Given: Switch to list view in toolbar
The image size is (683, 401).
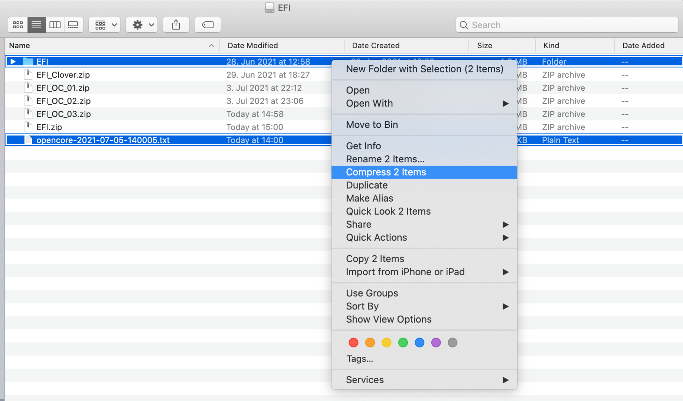Looking at the screenshot, I should (x=36, y=25).
